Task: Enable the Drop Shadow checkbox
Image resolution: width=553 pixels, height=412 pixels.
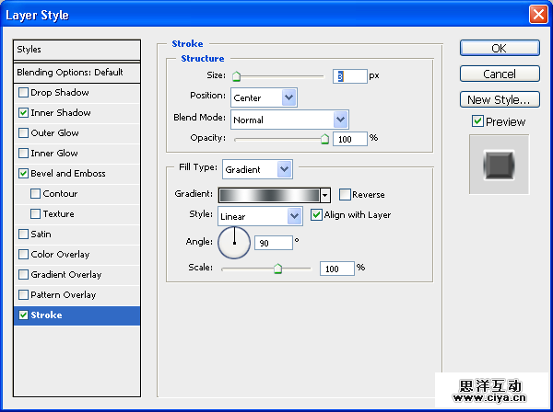Action: pos(23,93)
